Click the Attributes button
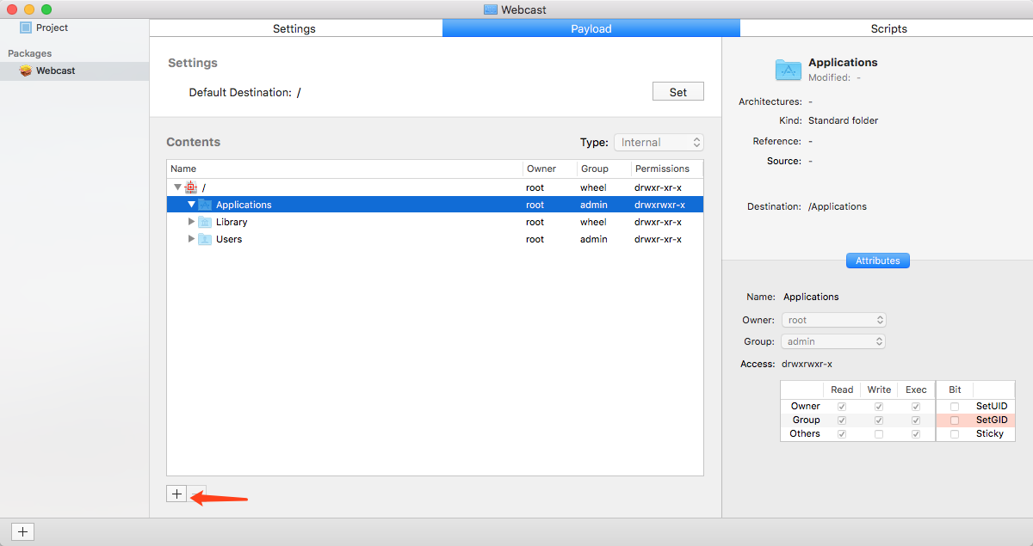1033x546 pixels. (x=877, y=261)
